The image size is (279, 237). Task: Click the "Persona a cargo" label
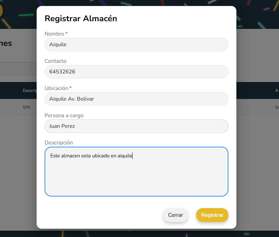(64, 116)
